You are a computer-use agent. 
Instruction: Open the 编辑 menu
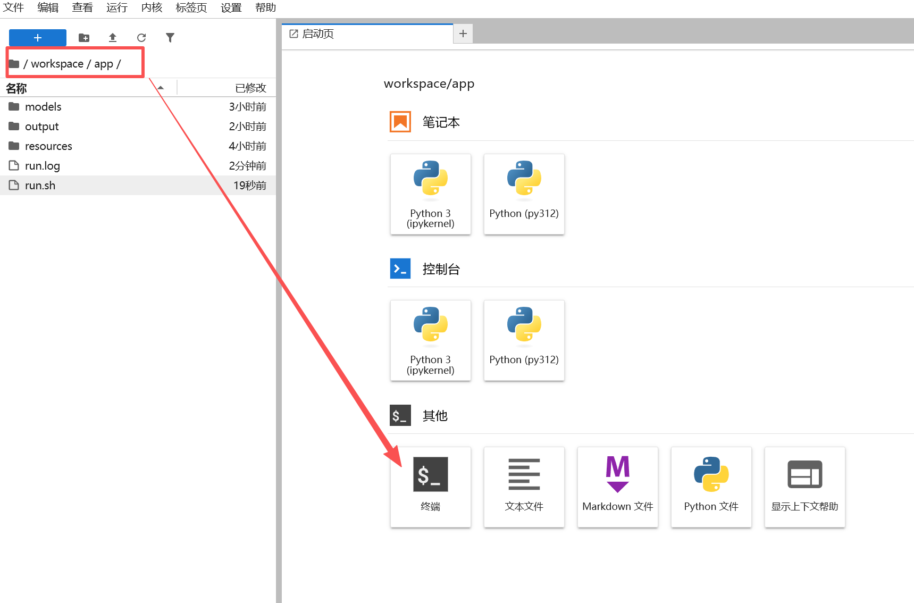click(x=48, y=7)
